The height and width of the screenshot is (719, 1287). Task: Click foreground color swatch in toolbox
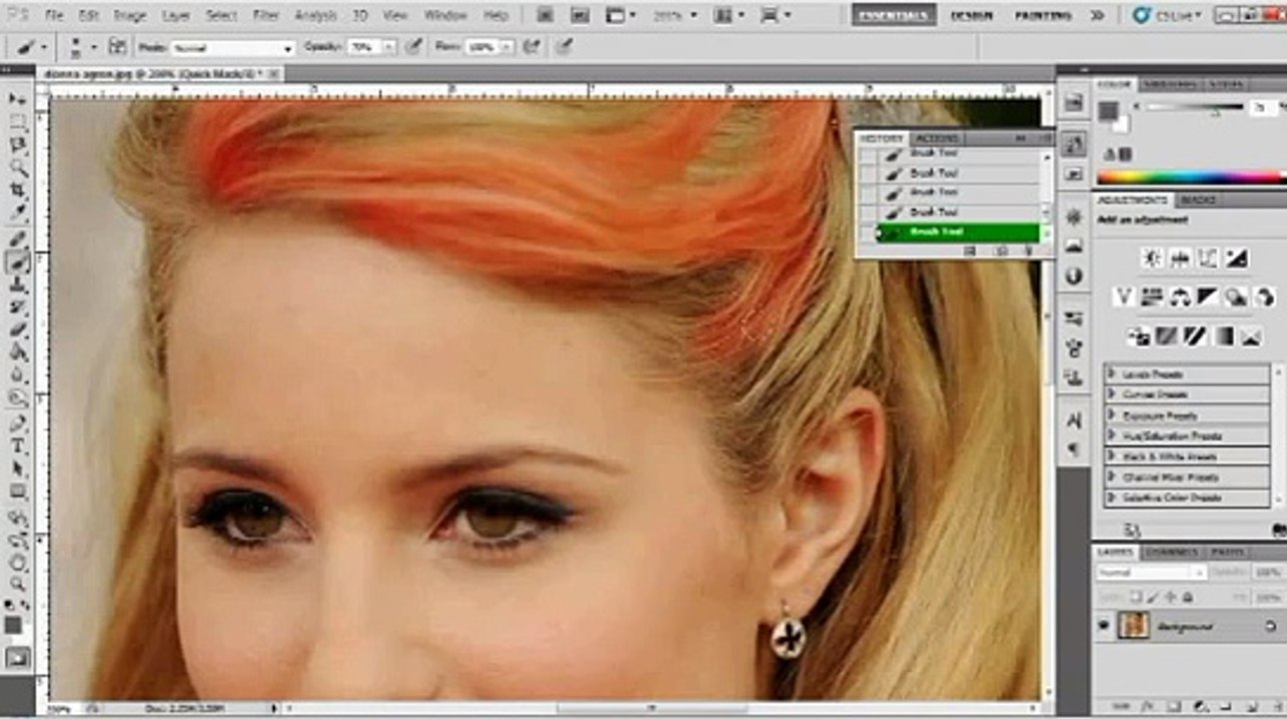(12, 625)
